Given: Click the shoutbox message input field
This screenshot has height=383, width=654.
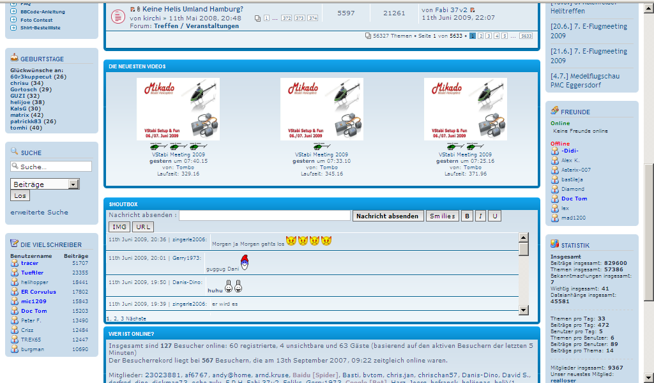Looking at the screenshot, I should click(264, 216).
